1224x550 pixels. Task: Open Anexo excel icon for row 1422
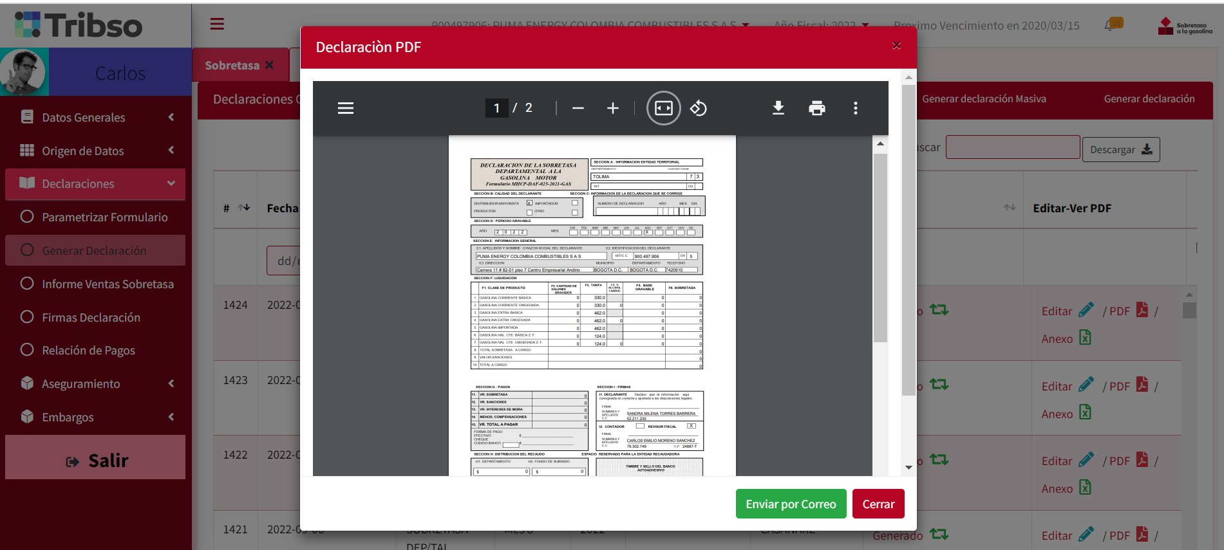click(1085, 487)
